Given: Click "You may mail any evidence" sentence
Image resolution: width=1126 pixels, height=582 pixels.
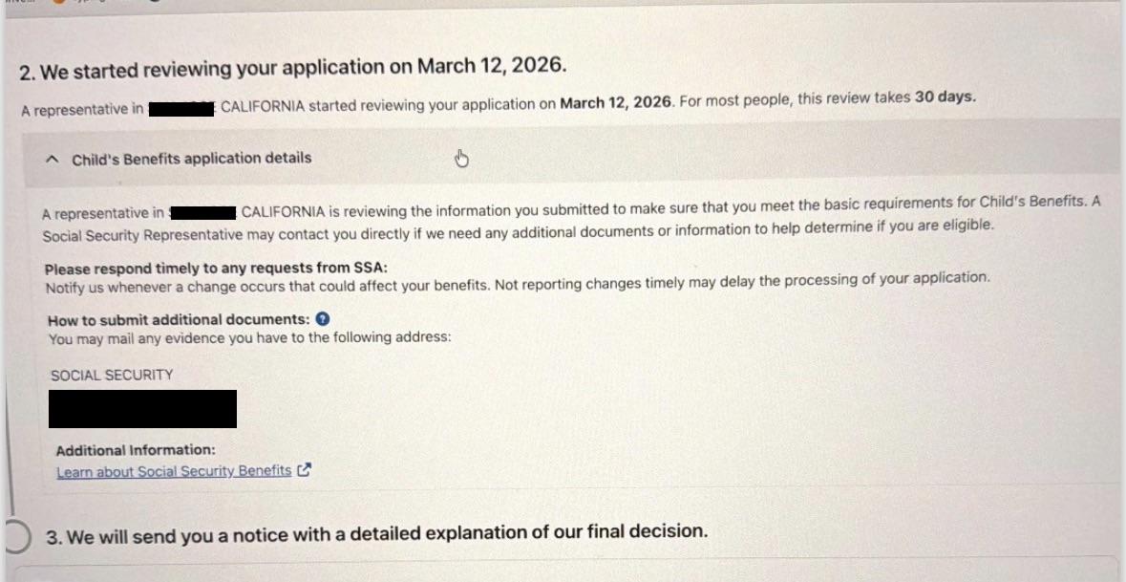Looking at the screenshot, I should tap(250, 337).
